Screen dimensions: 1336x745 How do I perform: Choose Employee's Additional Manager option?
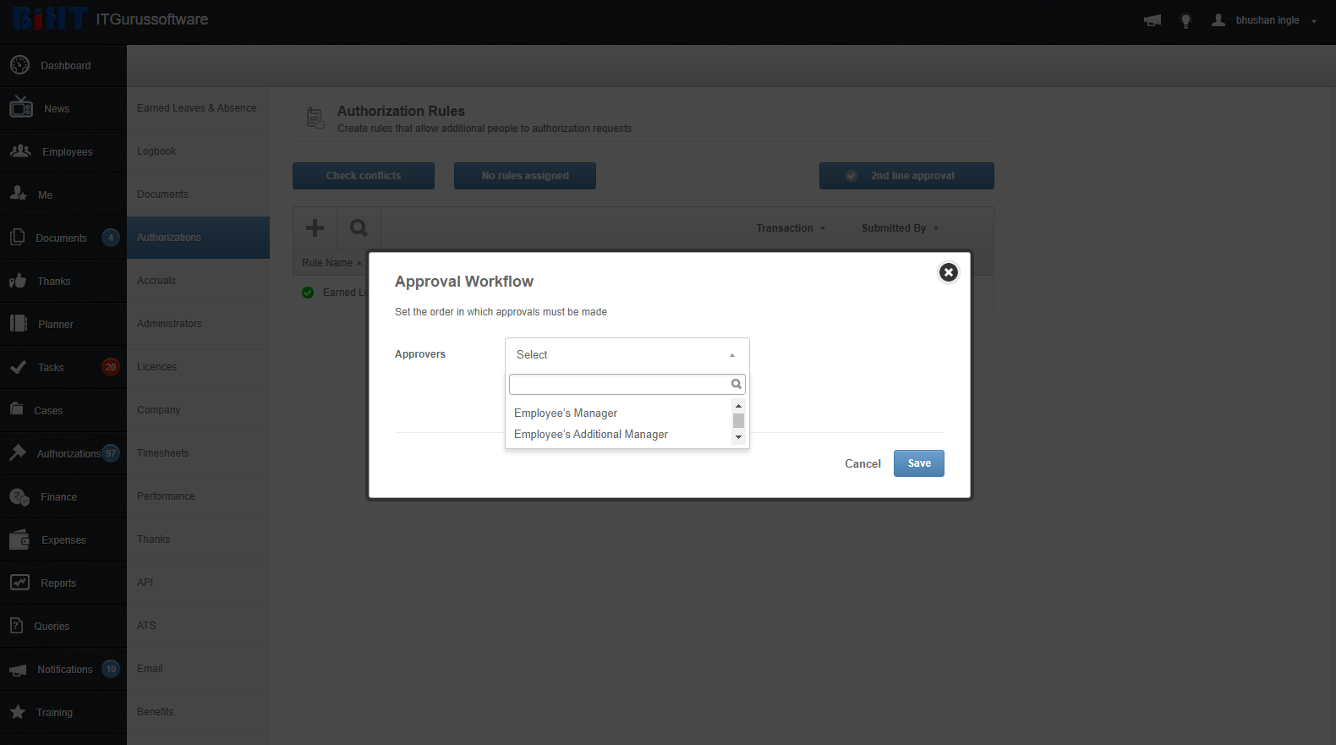pos(591,434)
